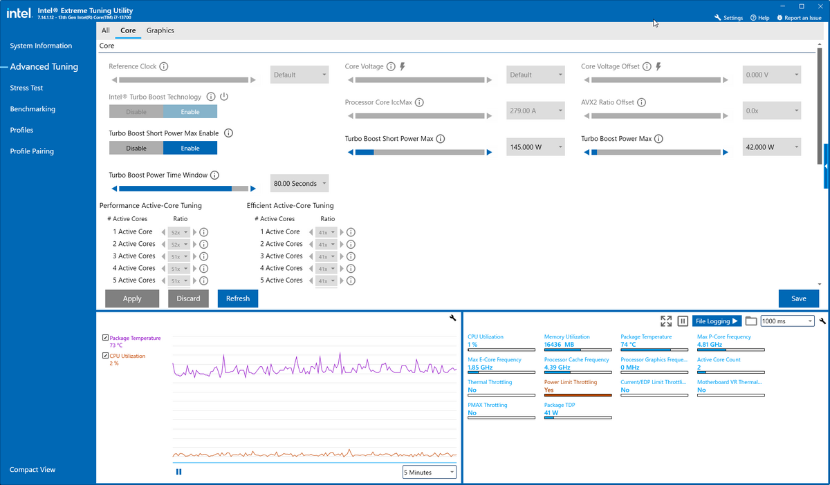830x485 pixels.
Task: Open Profiles in sidebar
Action: [x=21, y=130]
